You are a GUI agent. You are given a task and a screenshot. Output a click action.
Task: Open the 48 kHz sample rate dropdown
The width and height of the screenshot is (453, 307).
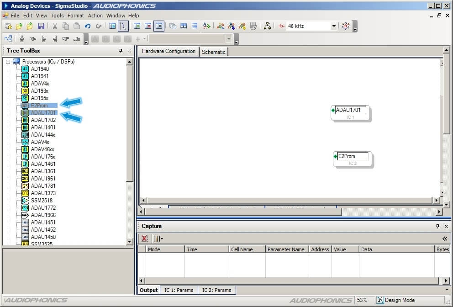tap(334, 26)
